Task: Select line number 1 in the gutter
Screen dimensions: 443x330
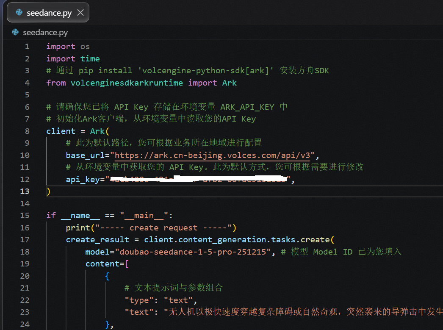Action: pos(27,47)
